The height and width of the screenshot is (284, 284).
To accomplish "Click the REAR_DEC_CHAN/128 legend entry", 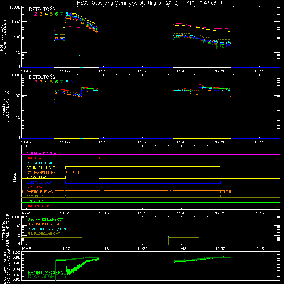I will pyautogui.click(x=47, y=229).
